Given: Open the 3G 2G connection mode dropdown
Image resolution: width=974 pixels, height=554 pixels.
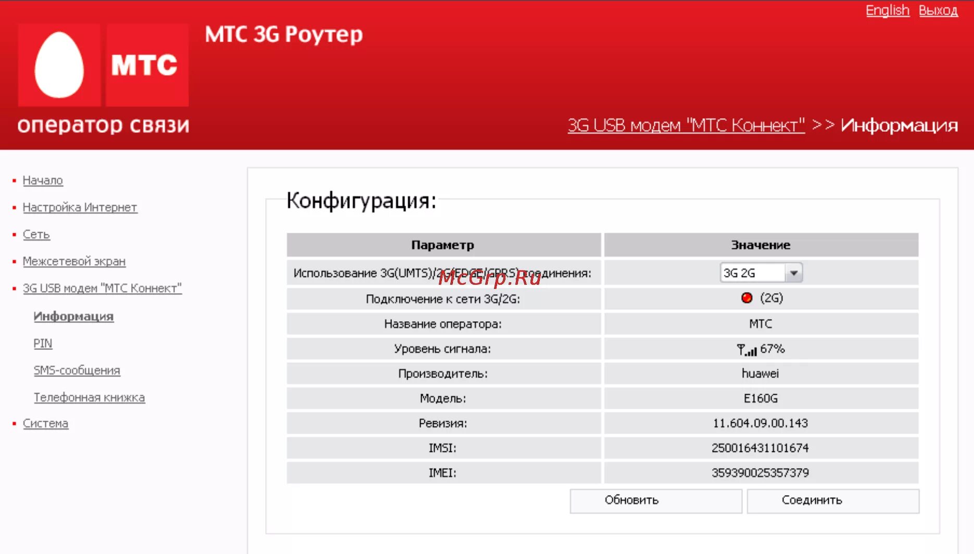Looking at the screenshot, I should (x=761, y=273).
